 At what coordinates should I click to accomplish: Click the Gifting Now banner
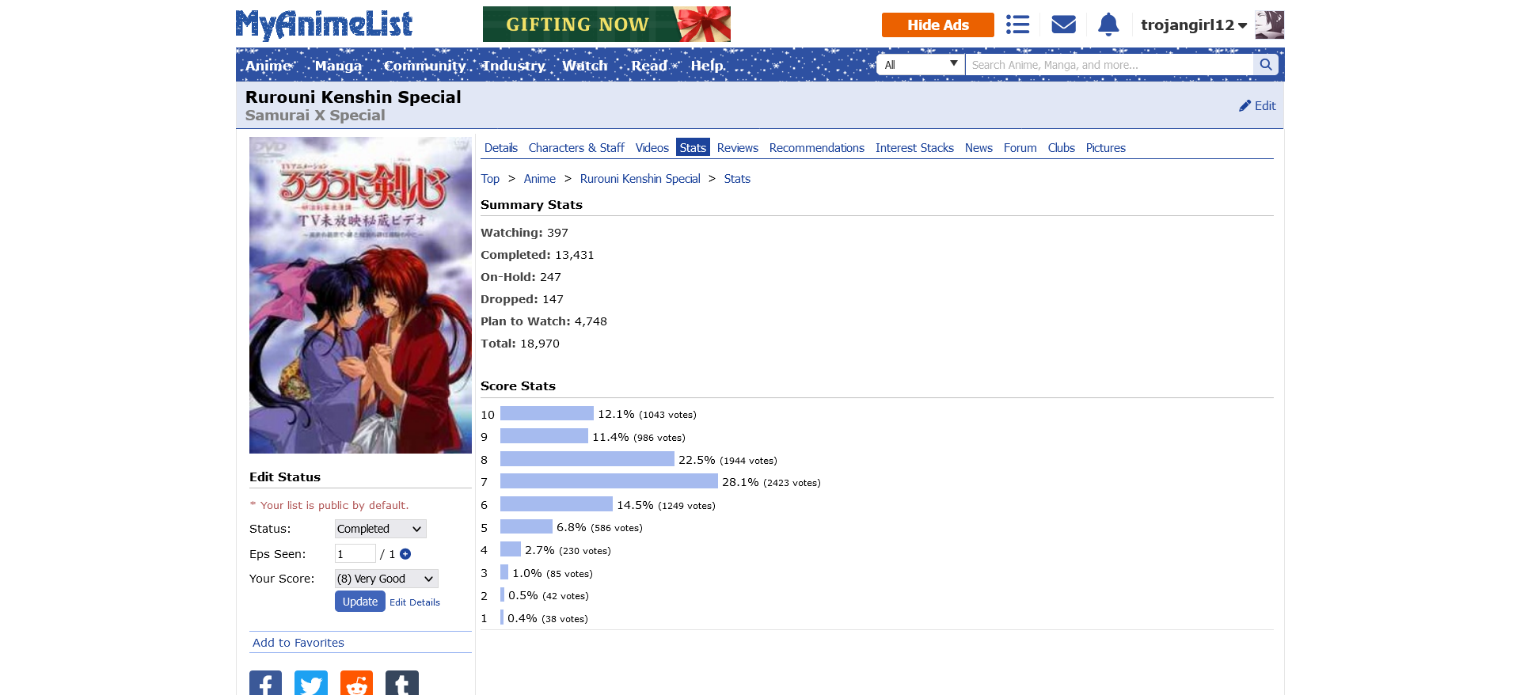pos(606,24)
